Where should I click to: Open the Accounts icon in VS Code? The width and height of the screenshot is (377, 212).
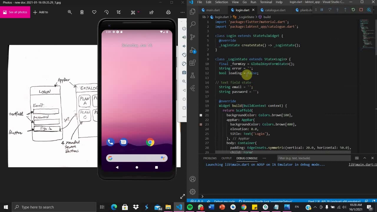coord(193,179)
